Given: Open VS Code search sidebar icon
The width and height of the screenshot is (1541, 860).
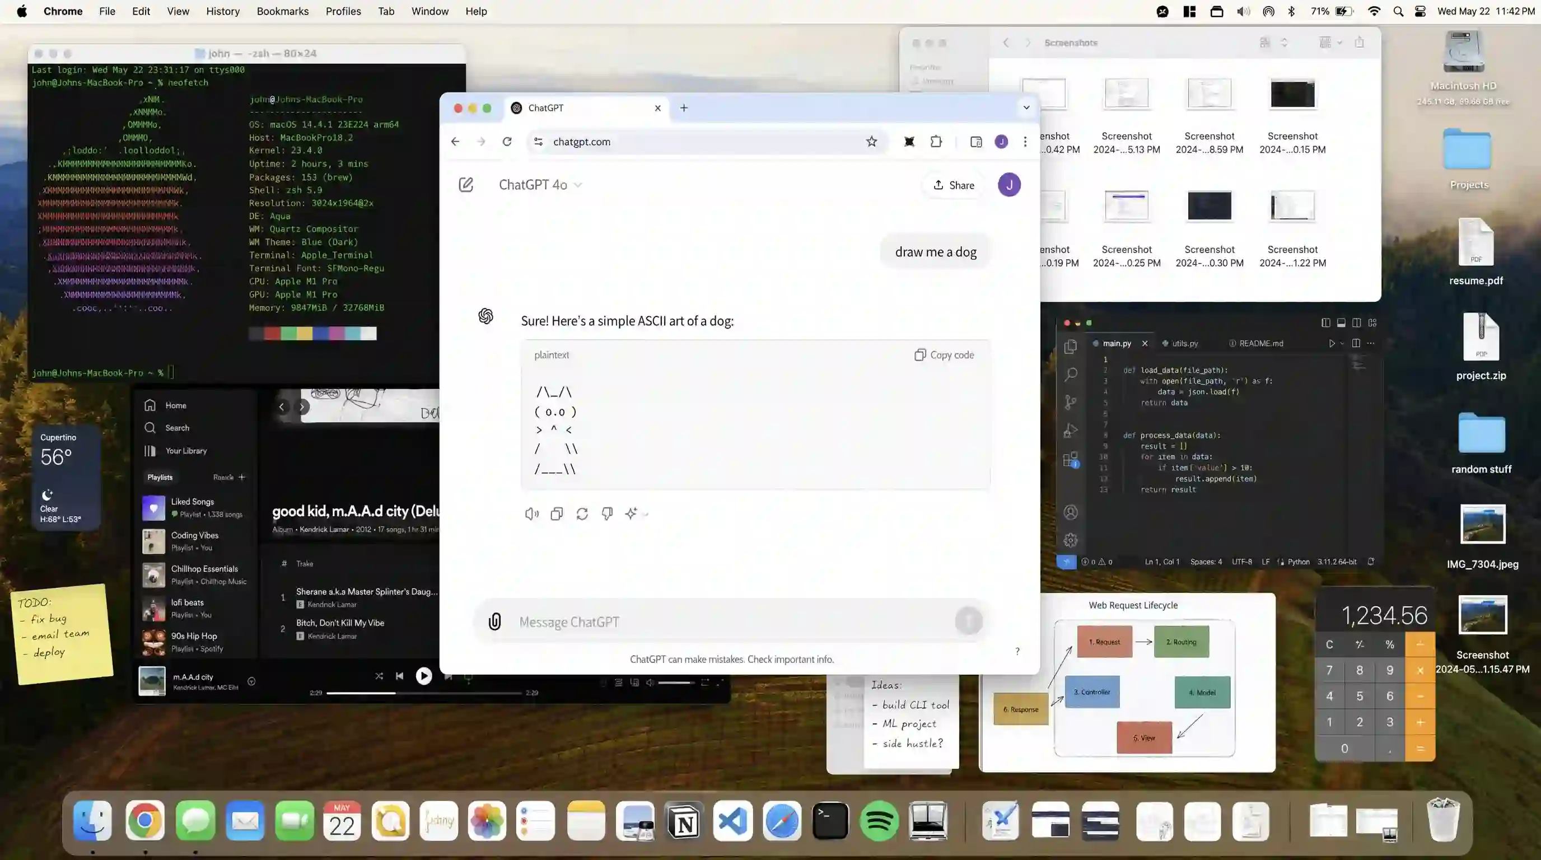Looking at the screenshot, I should click(1071, 375).
